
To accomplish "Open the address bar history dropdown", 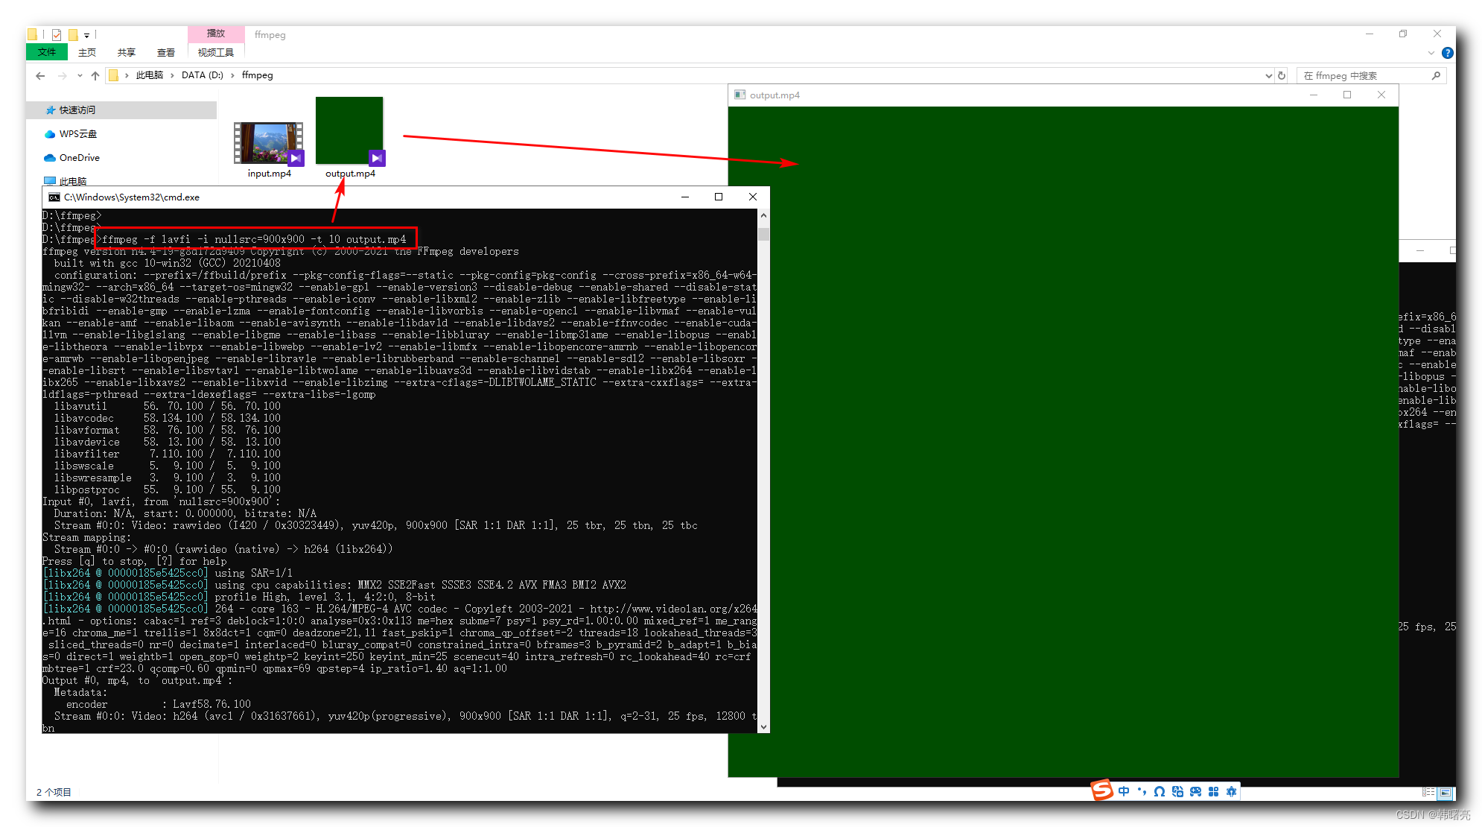I will pyautogui.click(x=1268, y=75).
